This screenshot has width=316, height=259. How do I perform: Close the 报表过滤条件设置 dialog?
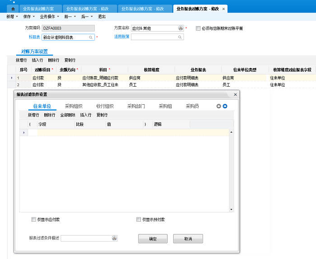pos(235,94)
